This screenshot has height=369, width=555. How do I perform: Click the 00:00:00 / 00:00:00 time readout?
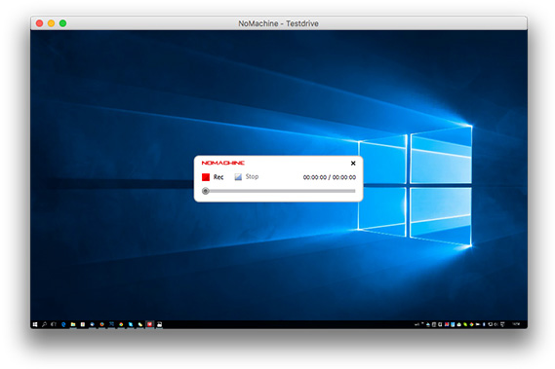pos(330,177)
